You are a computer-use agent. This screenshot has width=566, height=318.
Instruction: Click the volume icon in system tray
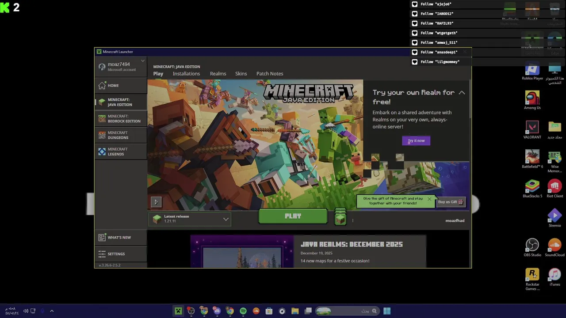pyautogui.click(x=26, y=311)
